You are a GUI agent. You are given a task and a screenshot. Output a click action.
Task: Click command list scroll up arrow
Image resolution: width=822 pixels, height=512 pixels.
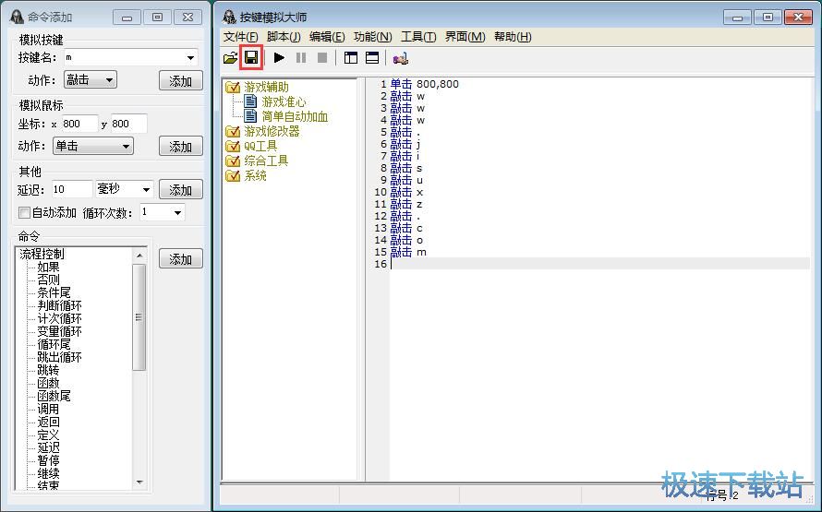[139, 256]
